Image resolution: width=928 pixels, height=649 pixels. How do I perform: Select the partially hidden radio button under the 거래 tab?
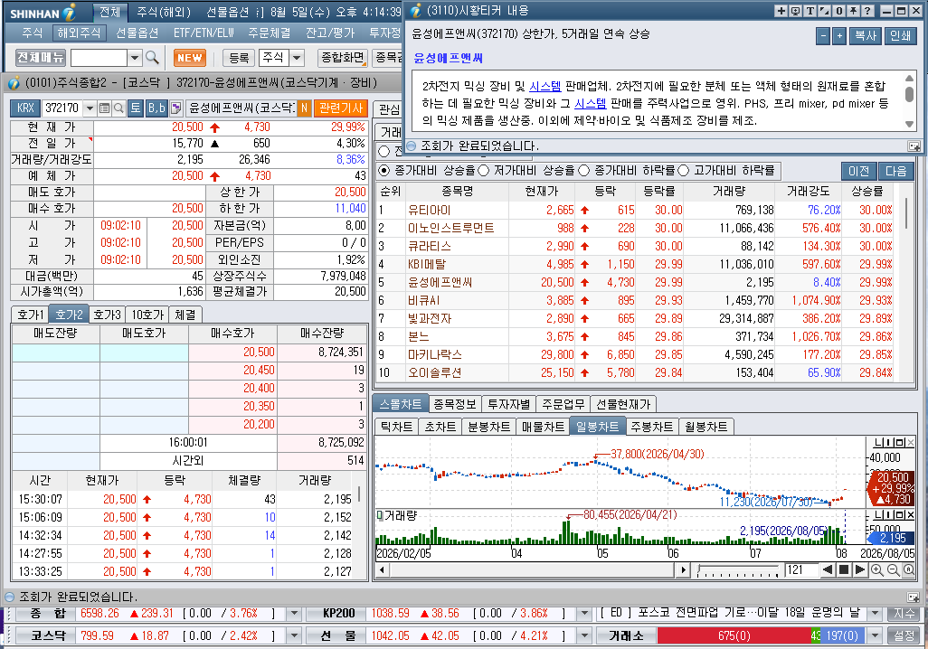tap(384, 152)
